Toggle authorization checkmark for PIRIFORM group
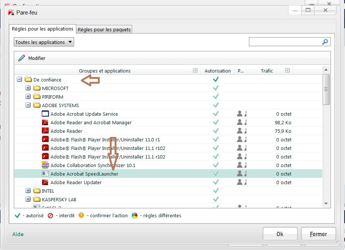 [216, 96]
